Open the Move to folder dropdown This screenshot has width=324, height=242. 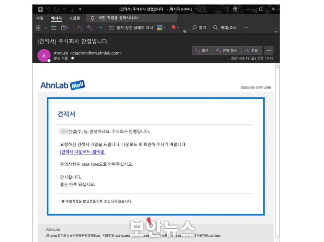pyautogui.click(x=65, y=28)
